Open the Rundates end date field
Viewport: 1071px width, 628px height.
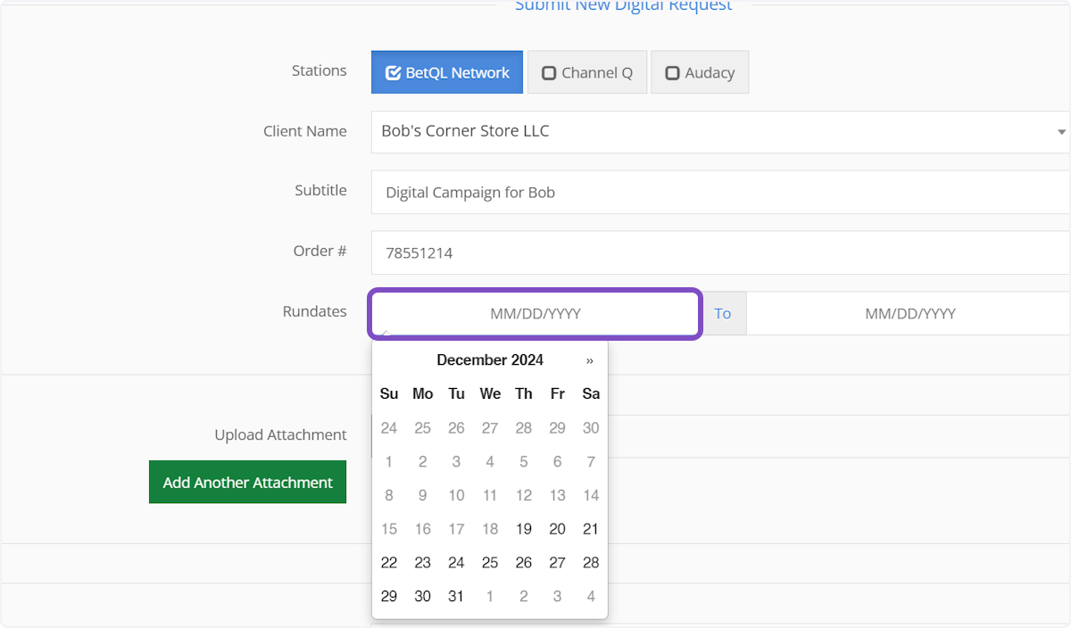[x=909, y=314]
